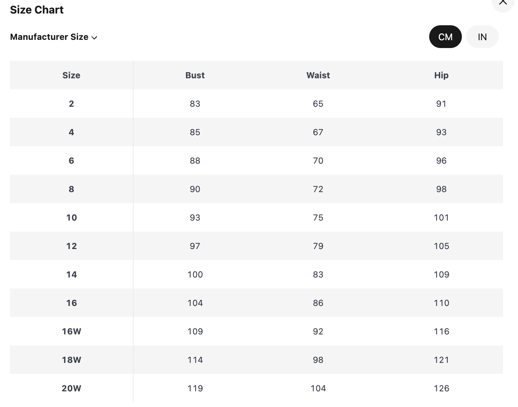Click the hip value 121 for size 18W
The image size is (518, 407).
pos(441,360)
